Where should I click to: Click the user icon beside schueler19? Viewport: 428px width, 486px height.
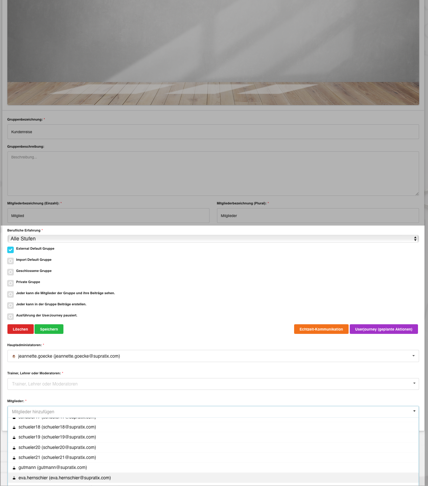click(14, 437)
